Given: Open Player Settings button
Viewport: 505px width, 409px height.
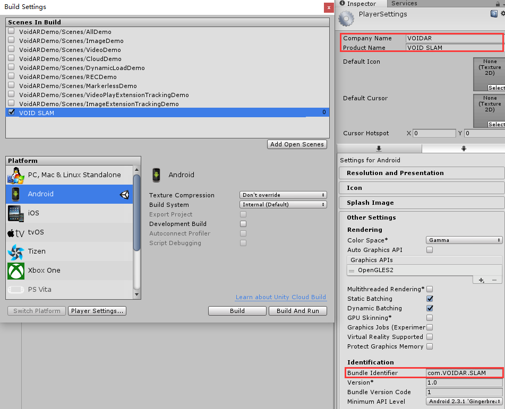Looking at the screenshot, I should click(97, 311).
